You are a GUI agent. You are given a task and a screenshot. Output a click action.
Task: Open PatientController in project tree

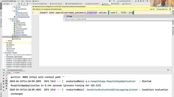[x=22, y=13]
